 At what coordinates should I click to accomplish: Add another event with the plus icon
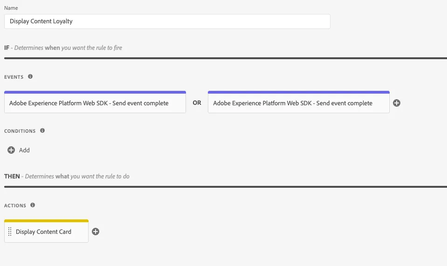tap(397, 103)
